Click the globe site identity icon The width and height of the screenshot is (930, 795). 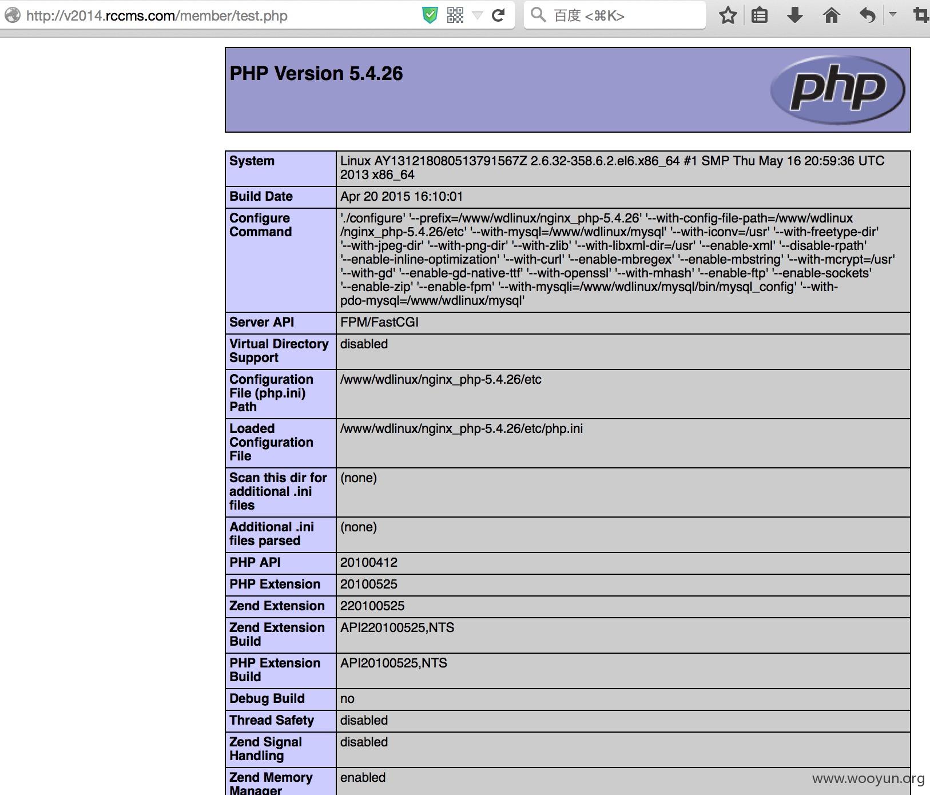click(x=13, y=15)
